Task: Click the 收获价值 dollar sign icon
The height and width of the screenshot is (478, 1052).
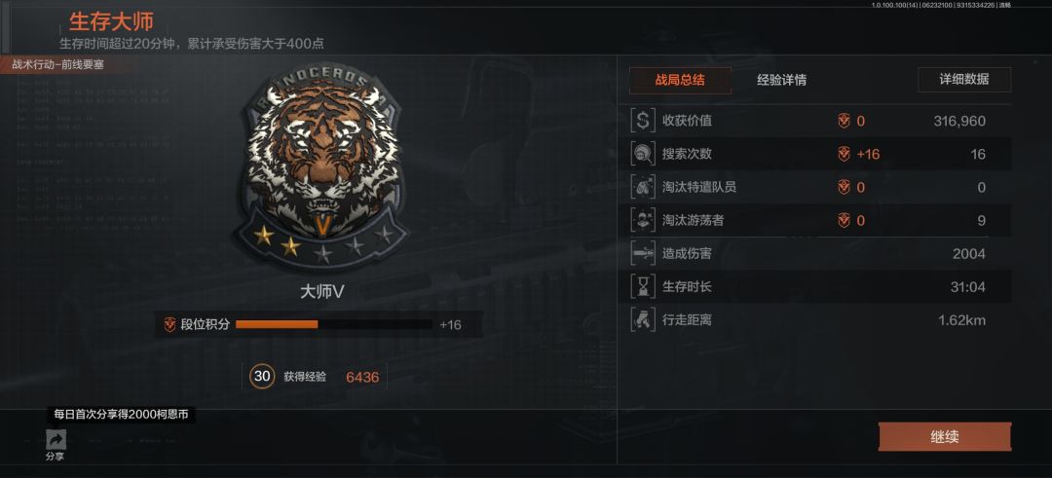Action: [x=643, y=121]
